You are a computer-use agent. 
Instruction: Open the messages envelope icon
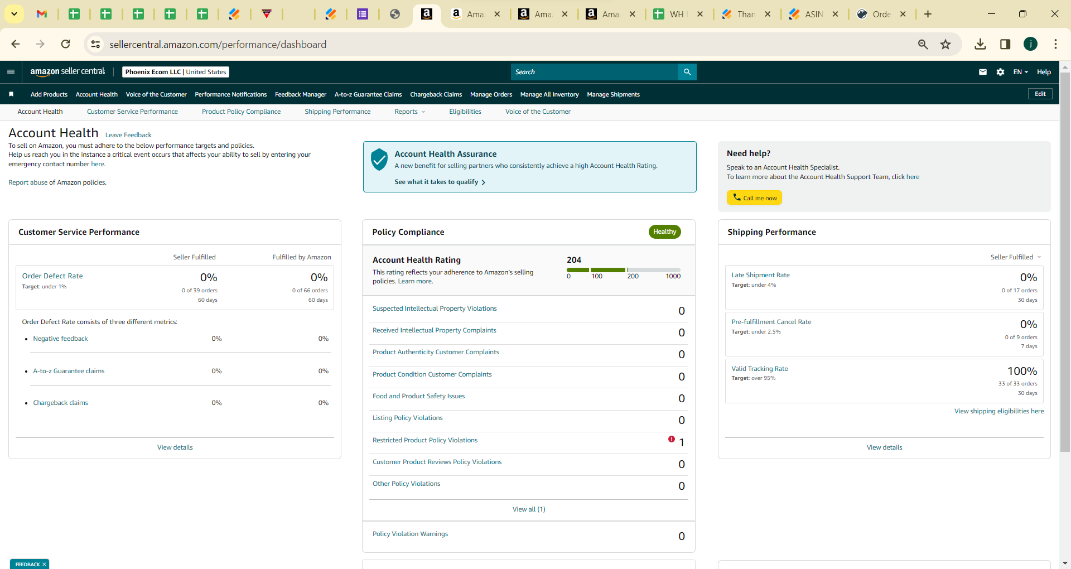tap(983, 72)
